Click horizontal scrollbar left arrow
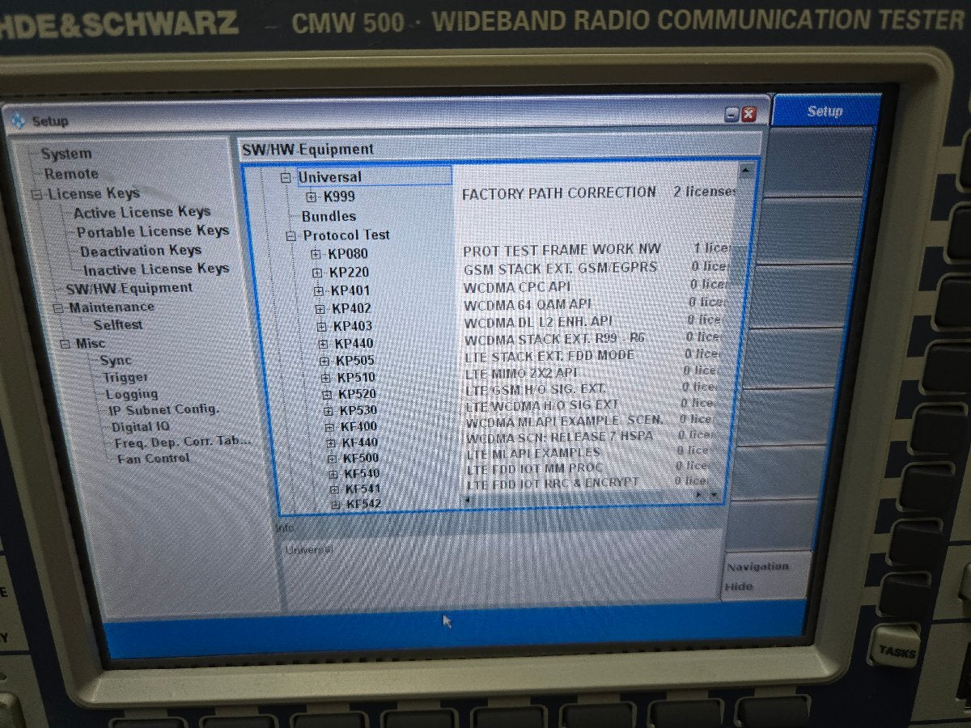This screenshot has width=971, height=728. tap(466, 500)
